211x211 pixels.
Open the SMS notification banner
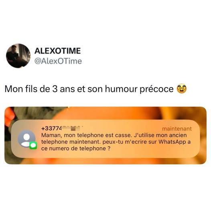(105, 139)
